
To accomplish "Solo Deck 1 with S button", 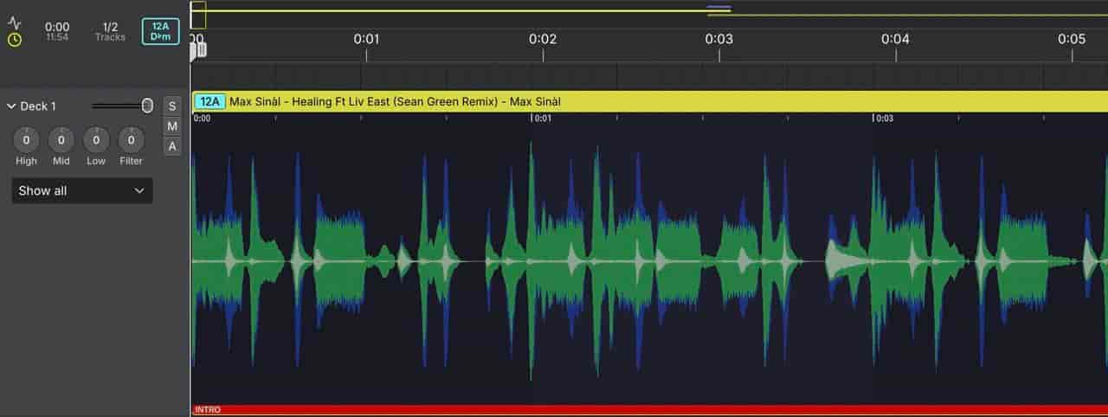I will click(x=172, y=106).
